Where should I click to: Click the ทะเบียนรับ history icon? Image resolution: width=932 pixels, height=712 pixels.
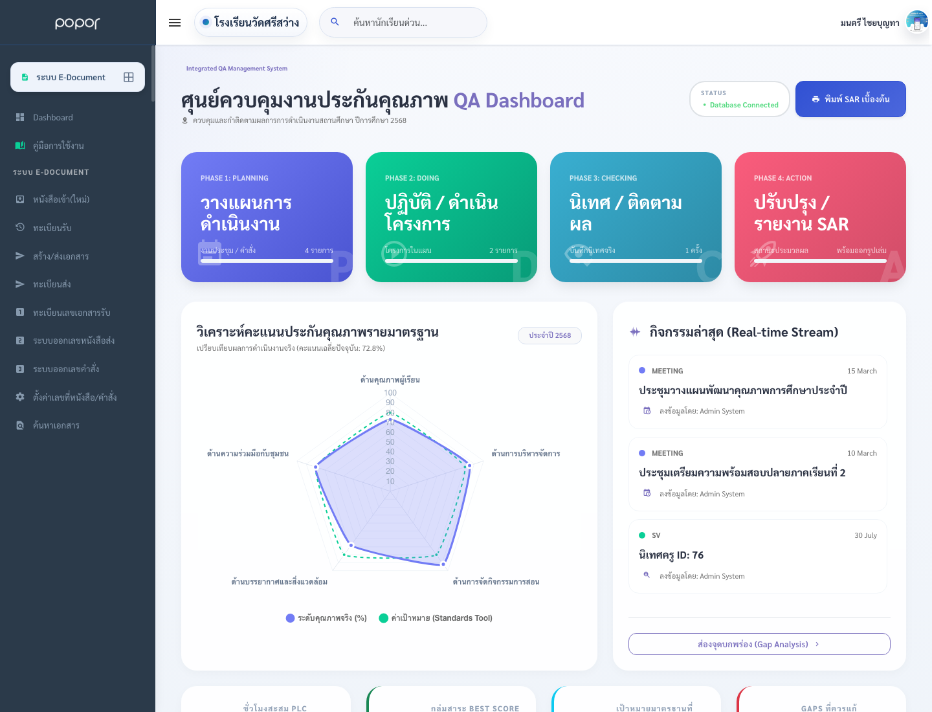[x=20, y=227]
